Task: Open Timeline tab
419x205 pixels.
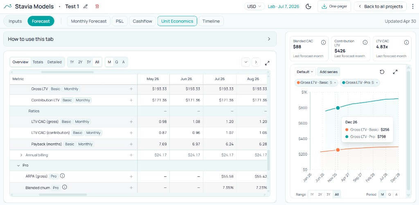Action: (x=211, y=21)
